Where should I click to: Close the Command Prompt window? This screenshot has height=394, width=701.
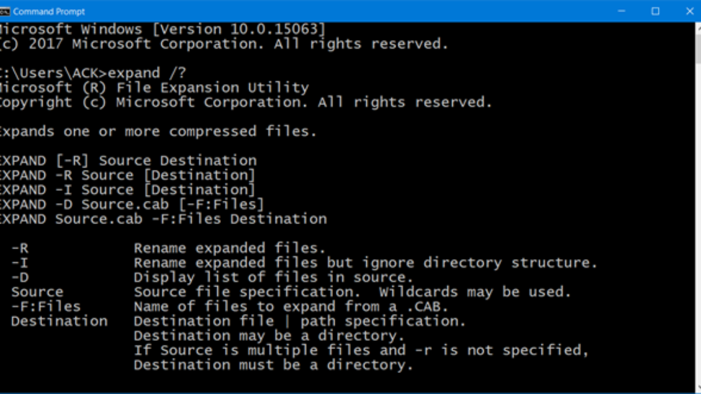pos(689,11)
